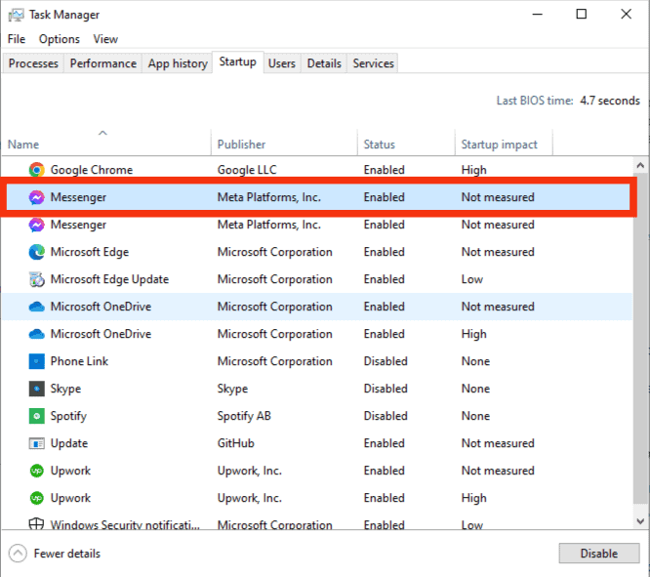Click the Windows Security notification shield icon

pos(36,523)
